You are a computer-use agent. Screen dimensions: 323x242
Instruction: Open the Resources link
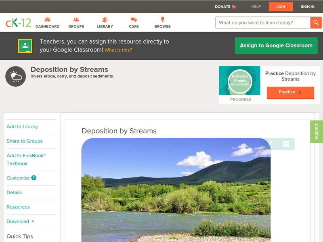pyautogui.click(x=18, y=207)
